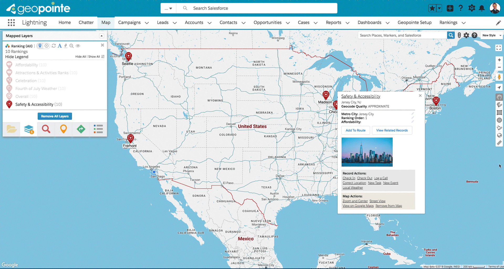Switch to the Chatter tab
504x269 pixels.
point(86,23)
